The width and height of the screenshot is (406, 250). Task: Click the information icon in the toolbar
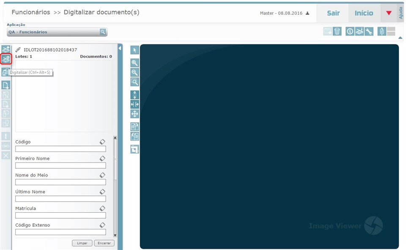(350, 31)
